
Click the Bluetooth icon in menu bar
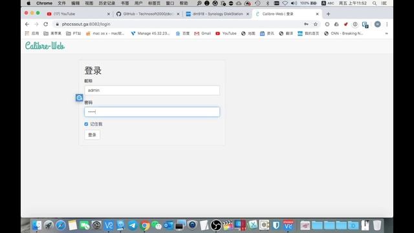267,3
